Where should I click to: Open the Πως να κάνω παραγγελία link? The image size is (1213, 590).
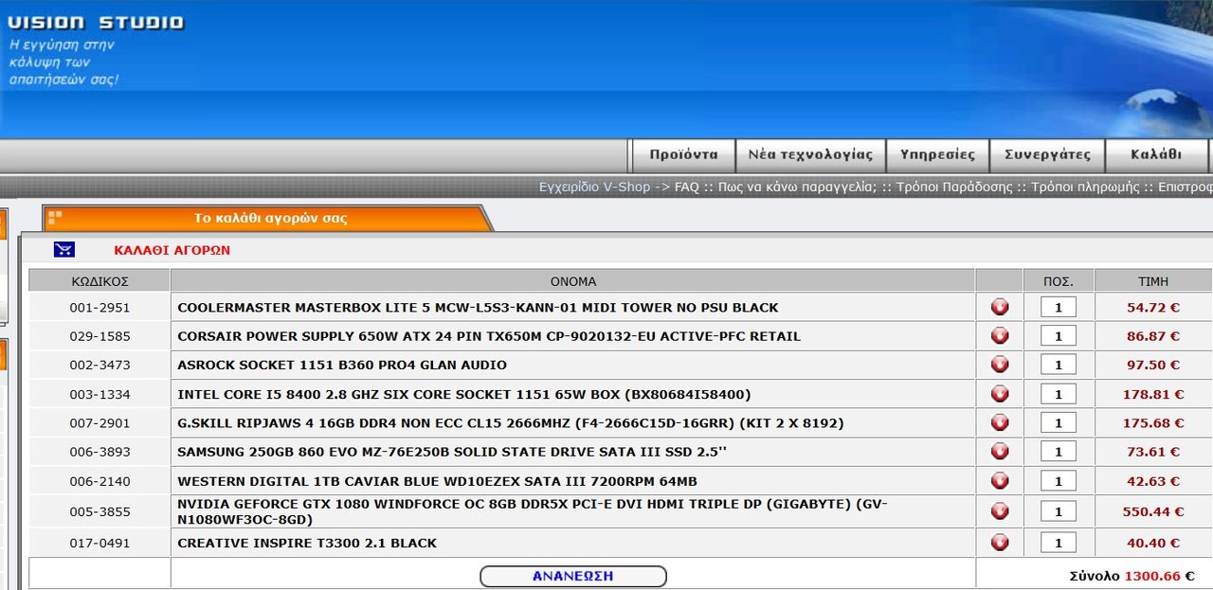(797, 187)
